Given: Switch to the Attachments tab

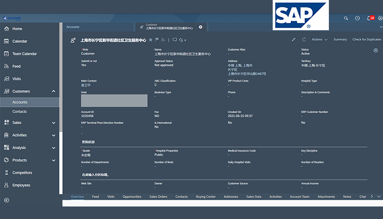Looking at the screenshot, I should 326,197.
